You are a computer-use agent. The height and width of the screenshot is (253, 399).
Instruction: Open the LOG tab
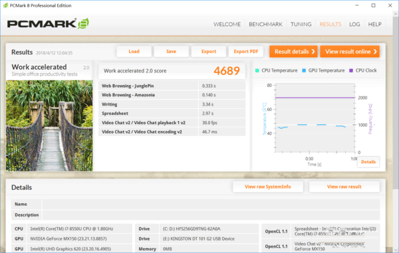[354, 25]
